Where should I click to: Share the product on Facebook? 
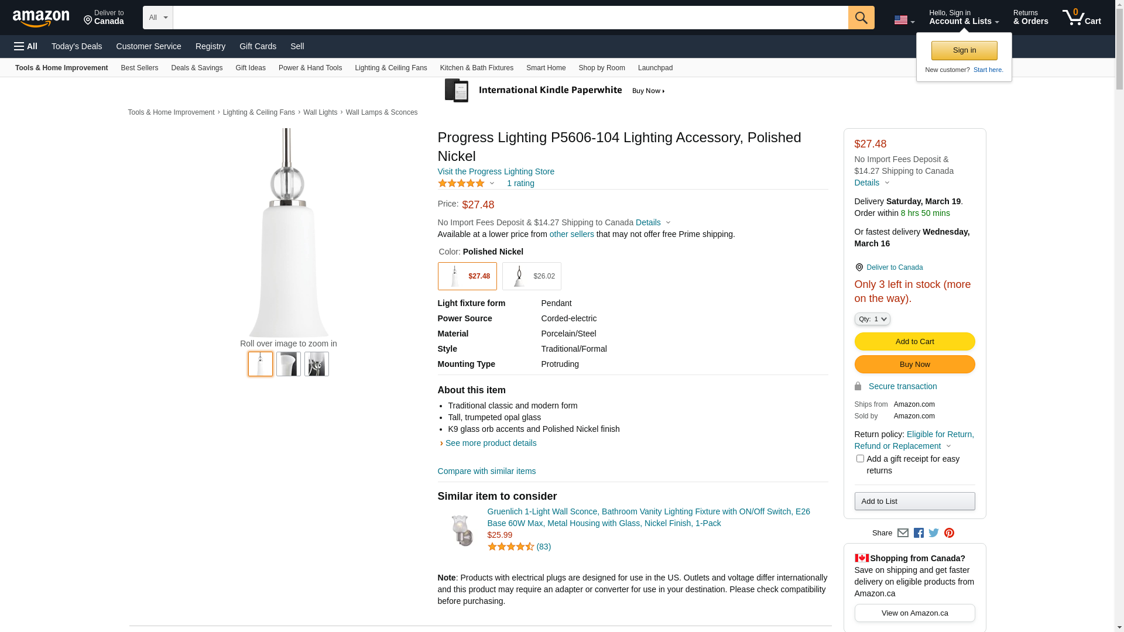pyautogui.click(x=919, y=533)
